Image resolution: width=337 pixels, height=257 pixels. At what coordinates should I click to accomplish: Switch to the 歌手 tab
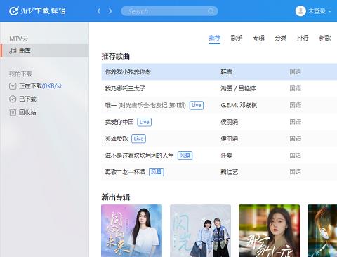coord(237,38)
